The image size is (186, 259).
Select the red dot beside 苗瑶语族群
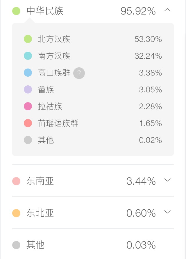[x=28, y=123]
